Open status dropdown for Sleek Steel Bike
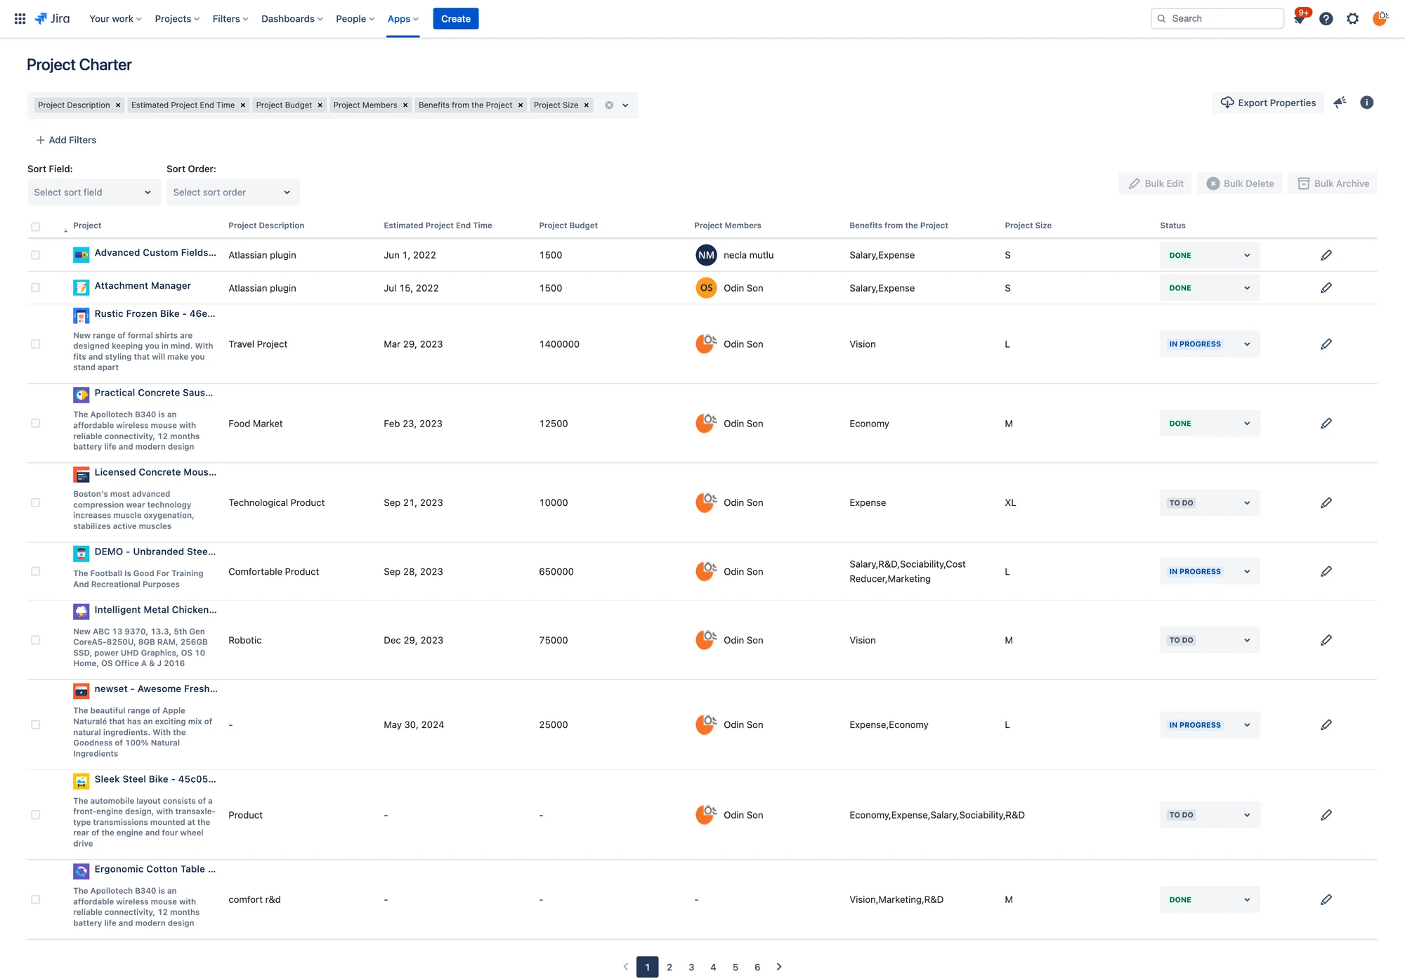Screen dimensions: 1405x978 coord(1210,815)
